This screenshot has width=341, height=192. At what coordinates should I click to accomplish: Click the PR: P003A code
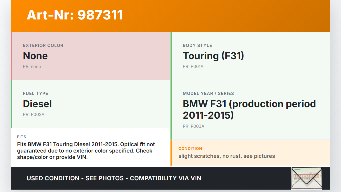click(x=193, y=126)
